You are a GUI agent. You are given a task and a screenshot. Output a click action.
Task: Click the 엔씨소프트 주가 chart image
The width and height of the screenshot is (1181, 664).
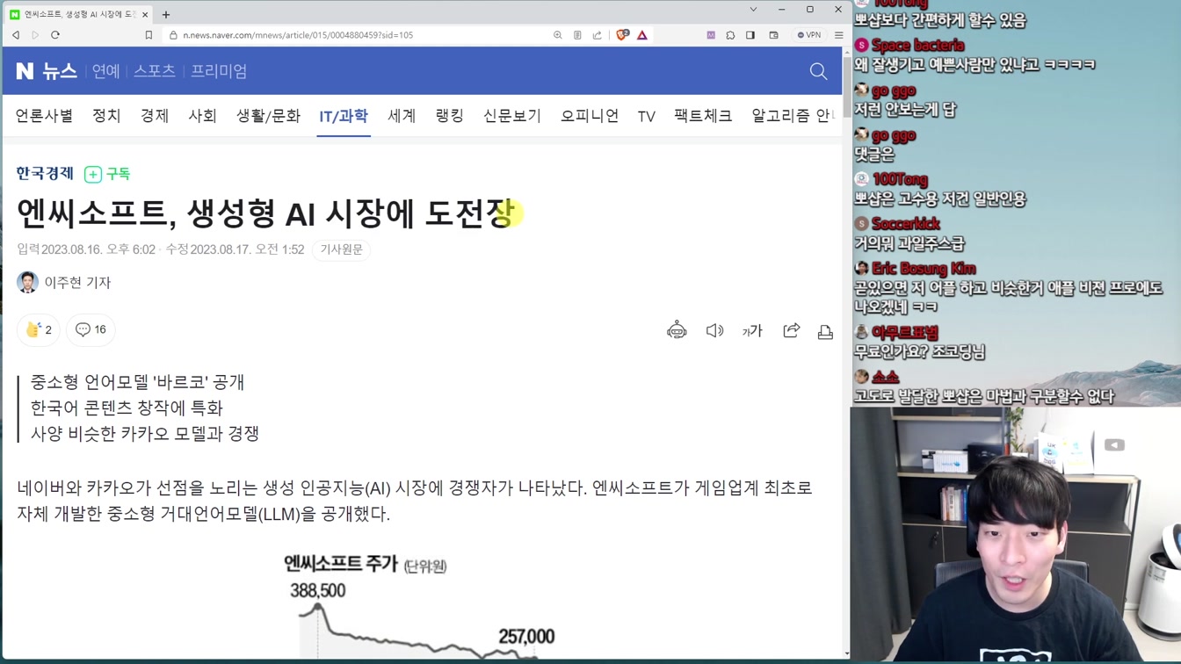click(420, 606)
